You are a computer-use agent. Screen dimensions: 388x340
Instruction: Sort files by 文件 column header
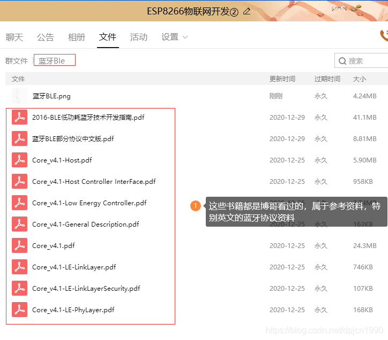click(18, 79)
